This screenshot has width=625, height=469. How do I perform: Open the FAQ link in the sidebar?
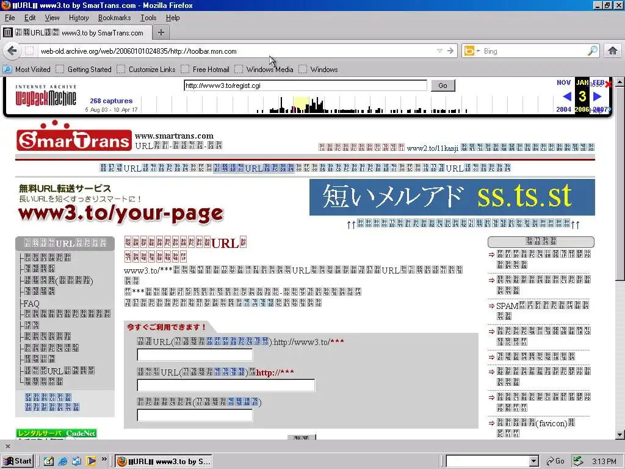point(31,304)
